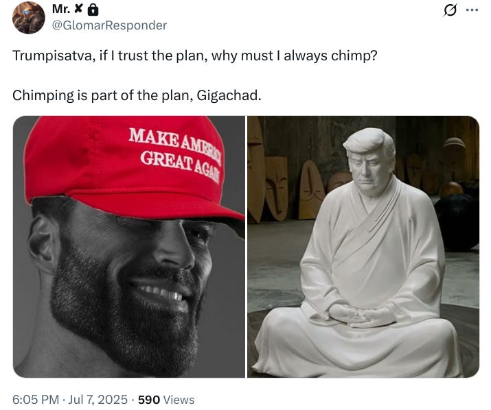
Task: Open the white seated statue image
Action: coord(363,246)
